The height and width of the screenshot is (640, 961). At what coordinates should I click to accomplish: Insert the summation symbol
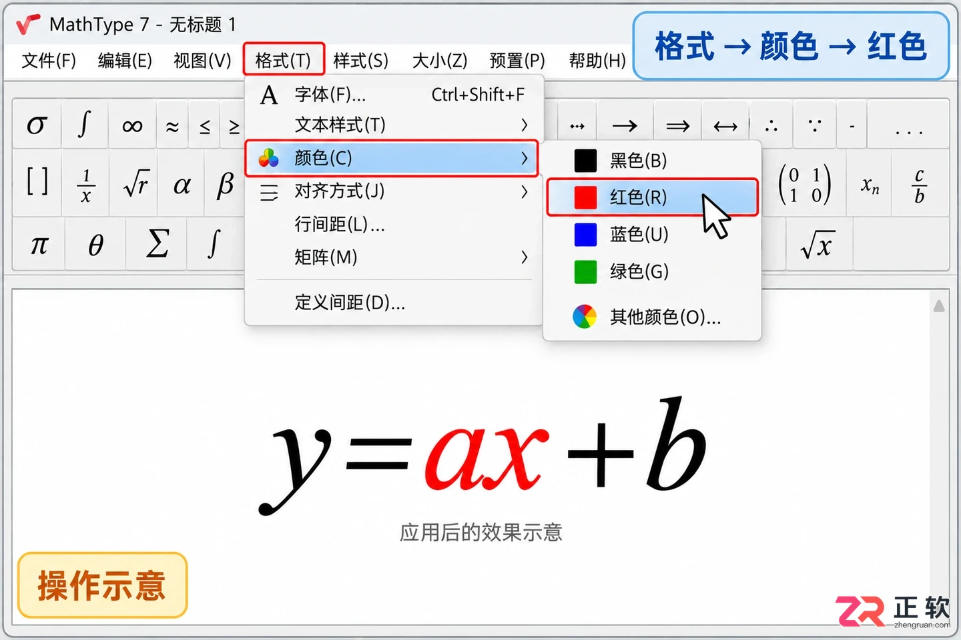(x=157, y=243)
